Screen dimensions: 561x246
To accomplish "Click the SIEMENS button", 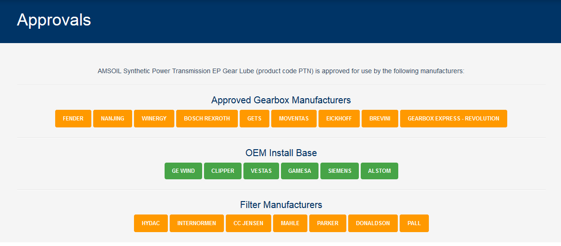I will click(x=339, y=170).
